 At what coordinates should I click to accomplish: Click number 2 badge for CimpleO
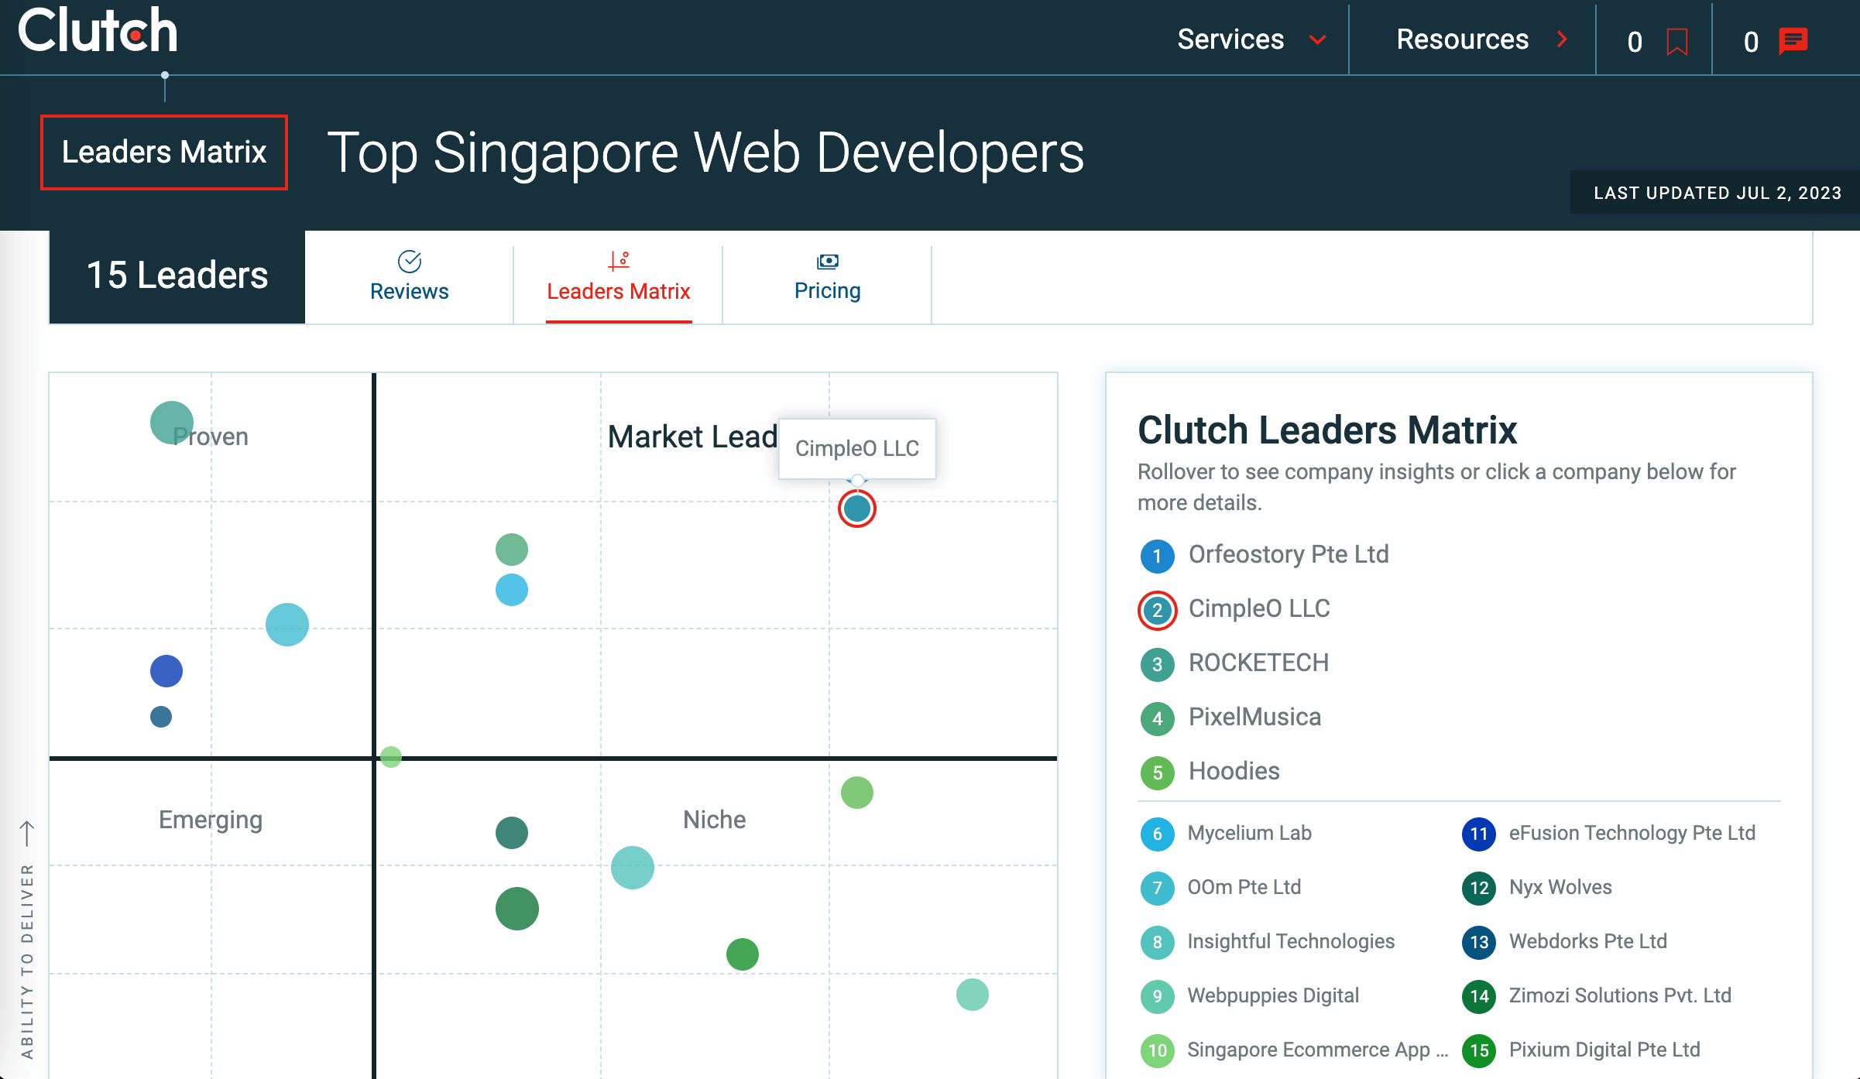coord(1157,611)
